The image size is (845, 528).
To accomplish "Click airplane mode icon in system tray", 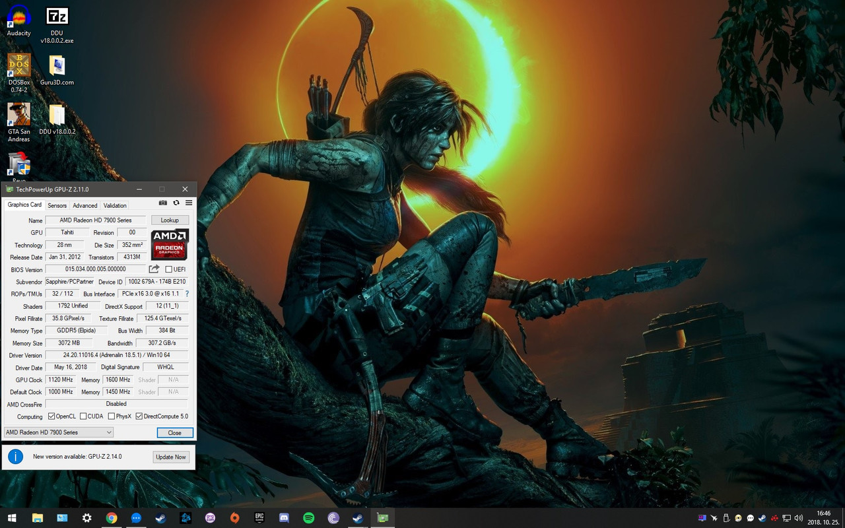I will [x=714, y=518].
